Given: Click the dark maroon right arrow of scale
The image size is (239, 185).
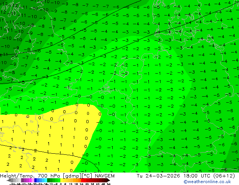Looking at the screenshot, I should (x=109, y=180).
